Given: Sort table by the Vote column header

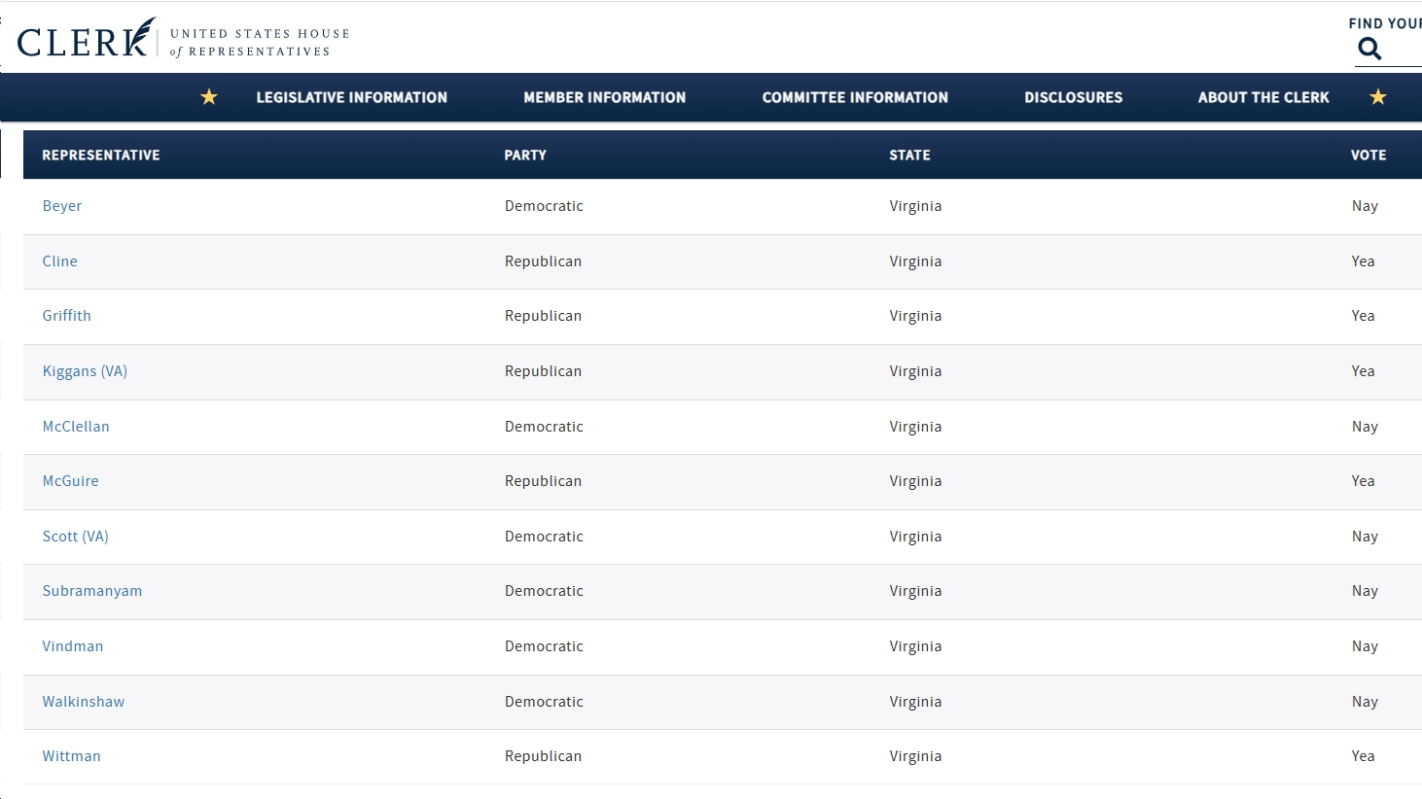Looking at the screenshot, I should coord(1368,155).
